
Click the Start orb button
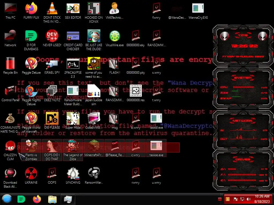[7, 199]
